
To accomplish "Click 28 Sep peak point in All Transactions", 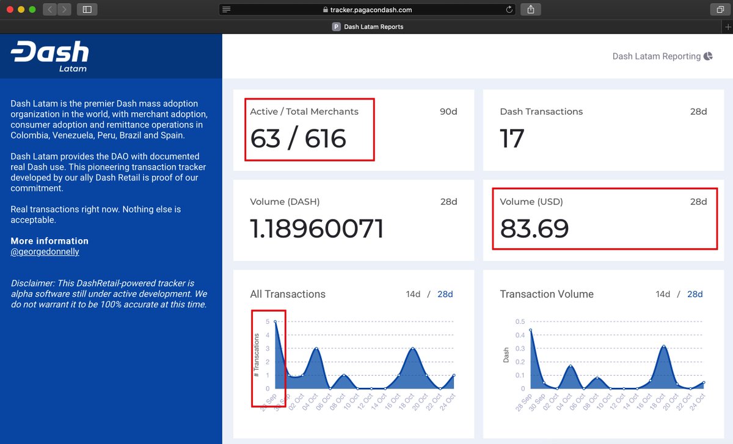I will pyautogui.click(x=275, y=321).
